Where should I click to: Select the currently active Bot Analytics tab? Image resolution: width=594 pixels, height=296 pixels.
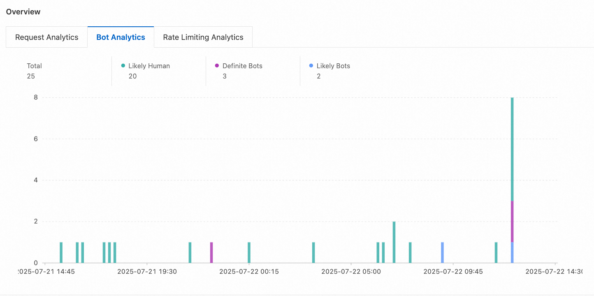(121, 37)
